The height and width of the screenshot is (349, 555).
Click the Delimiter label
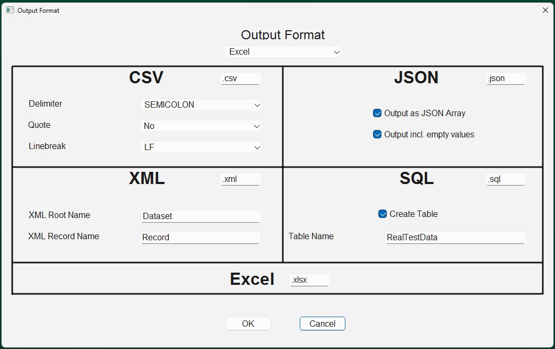45,104
